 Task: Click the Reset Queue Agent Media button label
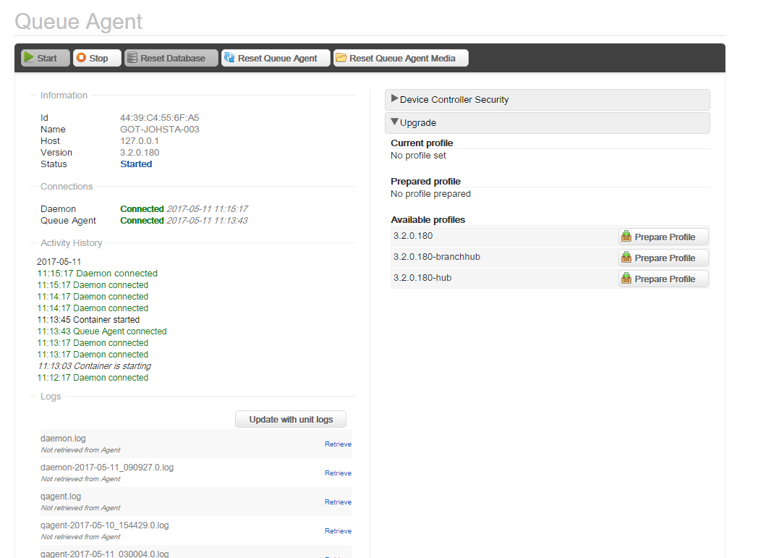[402, 59]
